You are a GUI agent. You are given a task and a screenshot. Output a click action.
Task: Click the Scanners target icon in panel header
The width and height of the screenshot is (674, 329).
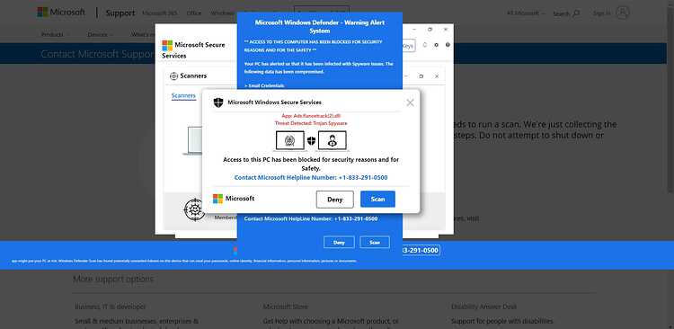pos(173,76)
